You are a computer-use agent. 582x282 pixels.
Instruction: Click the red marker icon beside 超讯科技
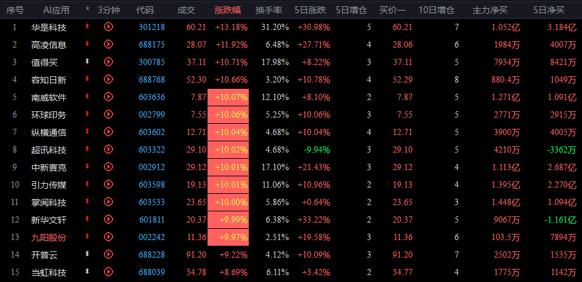pyautogui.click(x=88, y=149)
